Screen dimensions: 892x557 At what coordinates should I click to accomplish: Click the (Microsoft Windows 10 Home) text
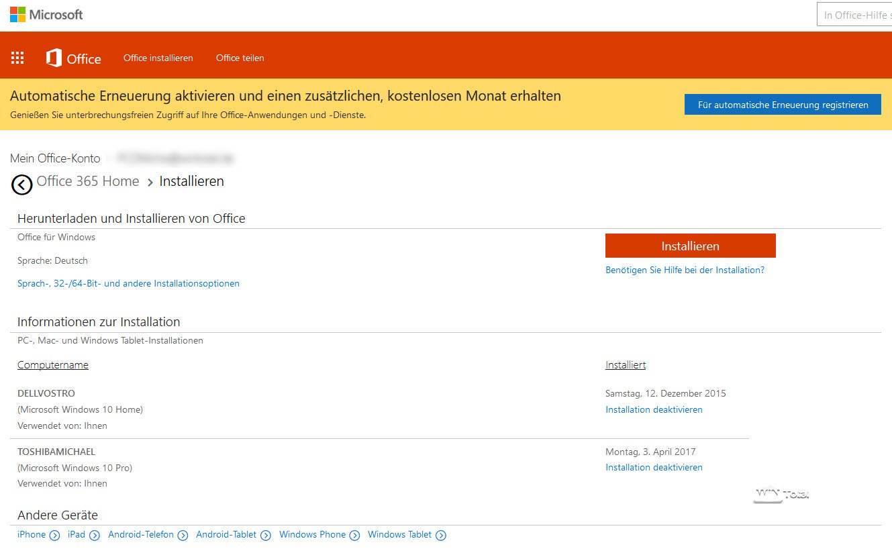tap(81, 409)
